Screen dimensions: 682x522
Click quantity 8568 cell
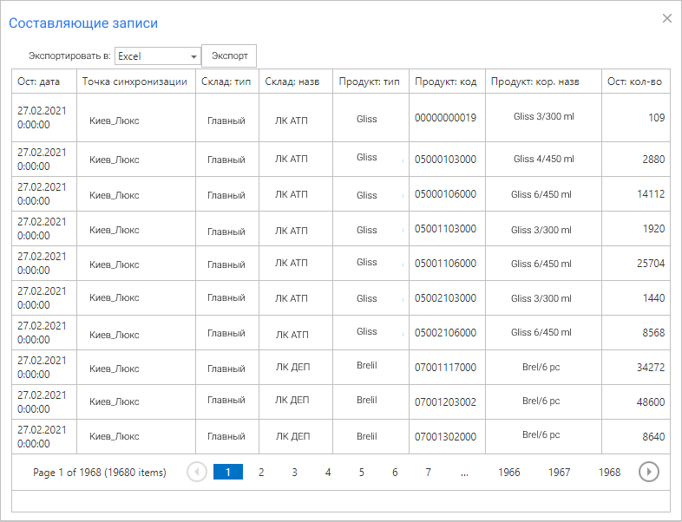pos(635,333)
